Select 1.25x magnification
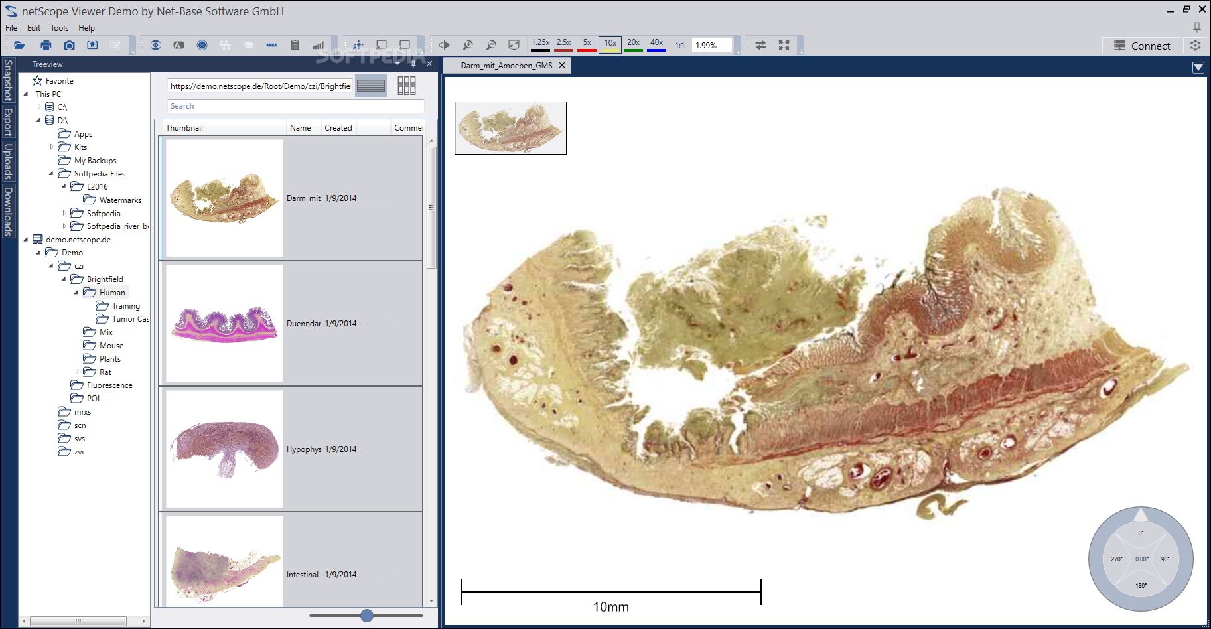This screenshot has height=629, width=1211. tap(540, 44)
